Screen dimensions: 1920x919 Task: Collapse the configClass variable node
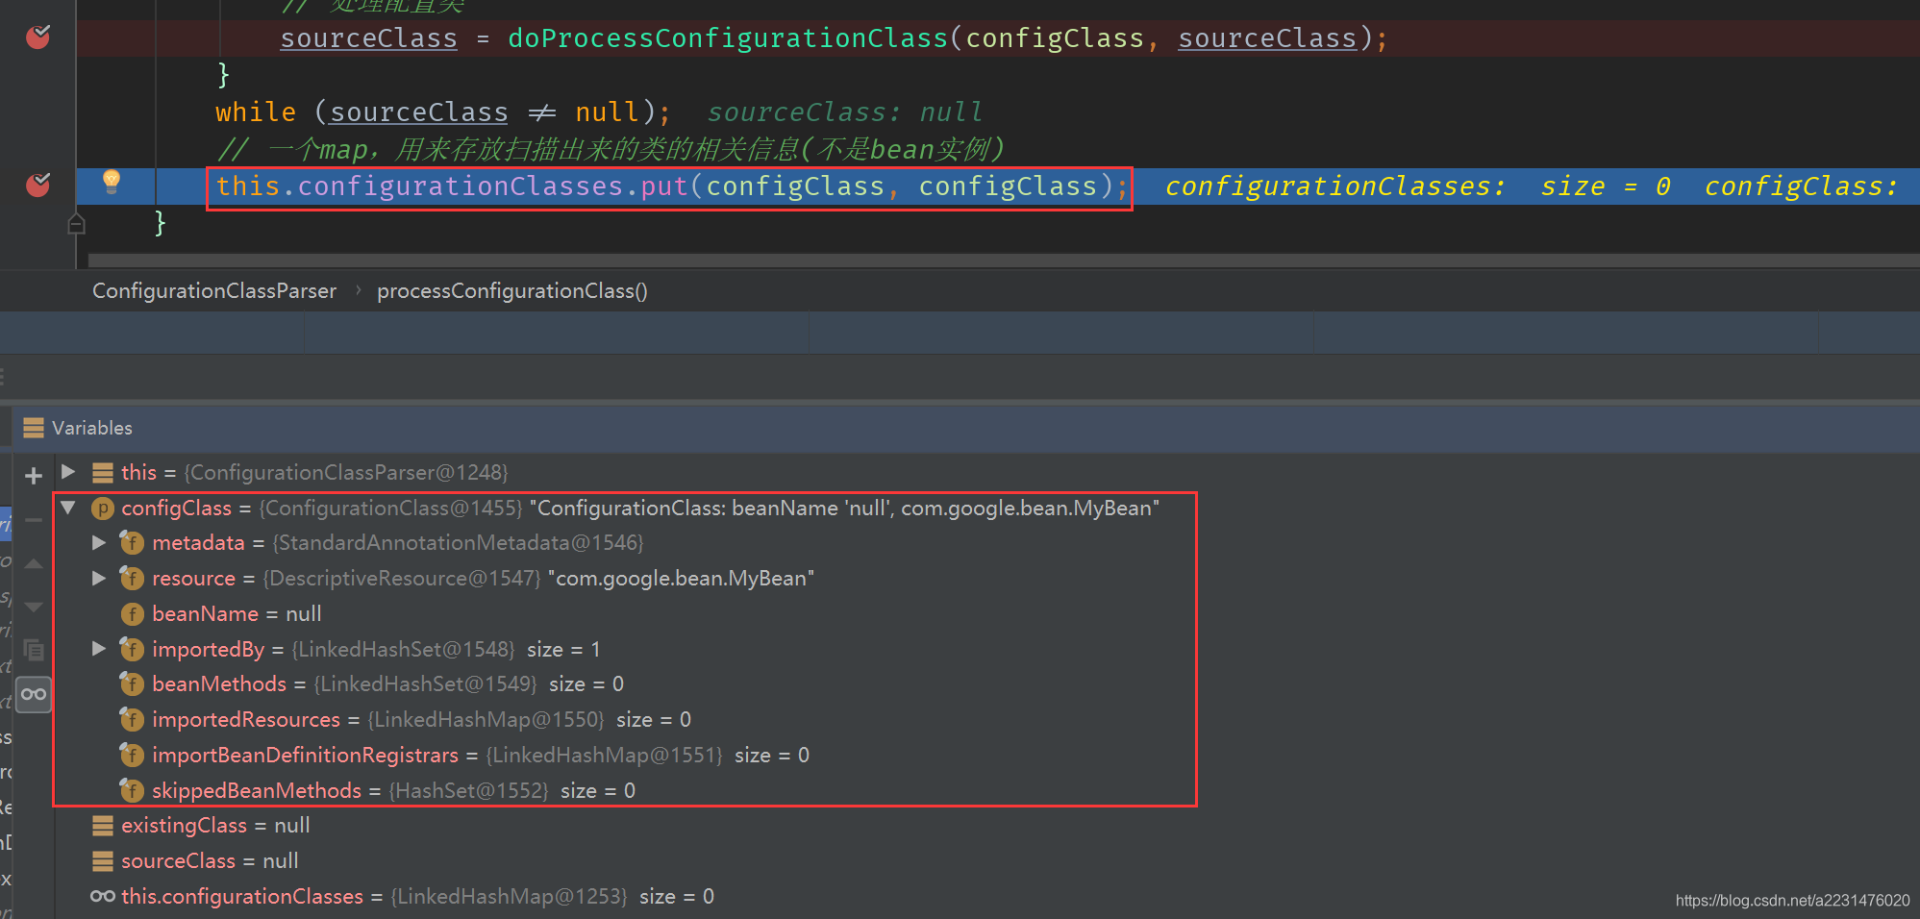(68, 508)
